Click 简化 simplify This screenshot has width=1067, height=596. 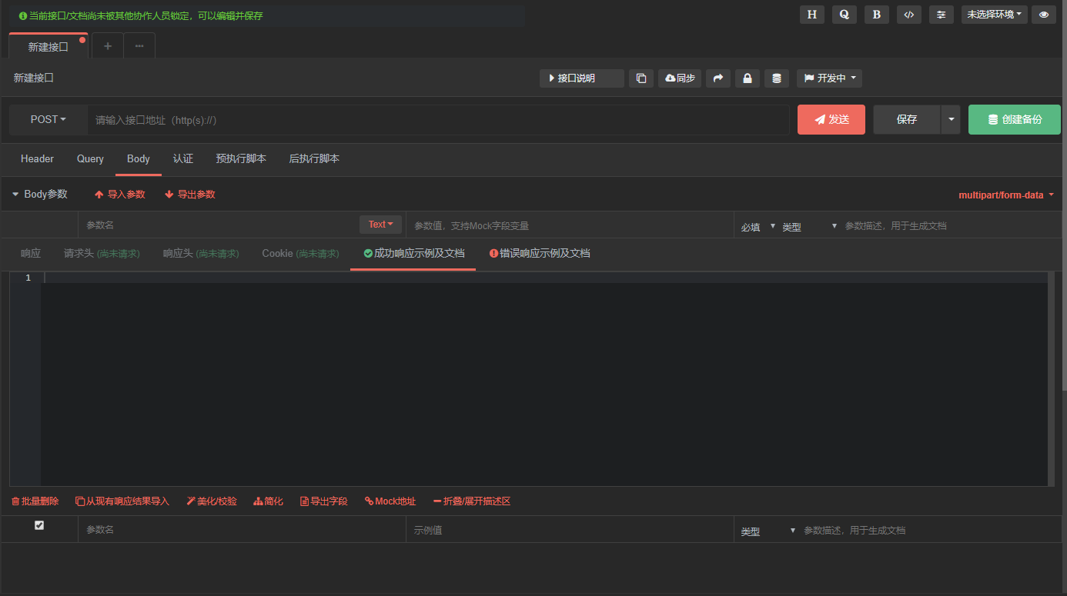click(268, 501)
